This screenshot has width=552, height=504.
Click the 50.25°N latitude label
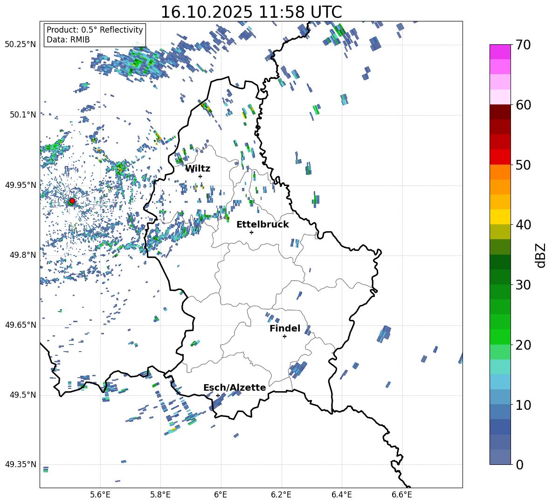[x=21, y=44]
